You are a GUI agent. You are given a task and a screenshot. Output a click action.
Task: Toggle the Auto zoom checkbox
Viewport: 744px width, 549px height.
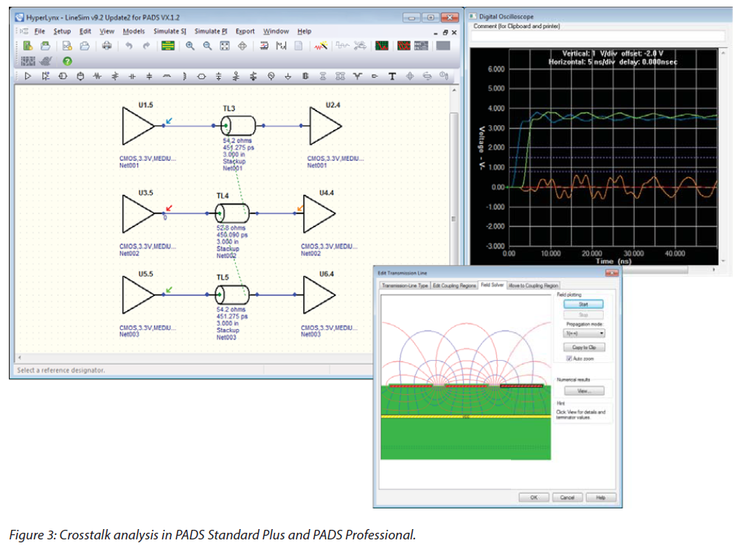569,359
